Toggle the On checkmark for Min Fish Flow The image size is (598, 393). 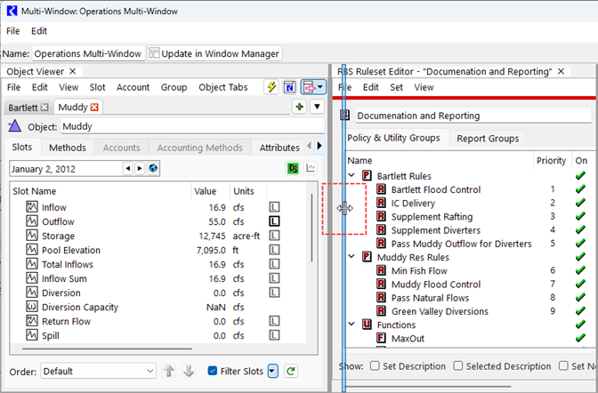click(580, 270)
